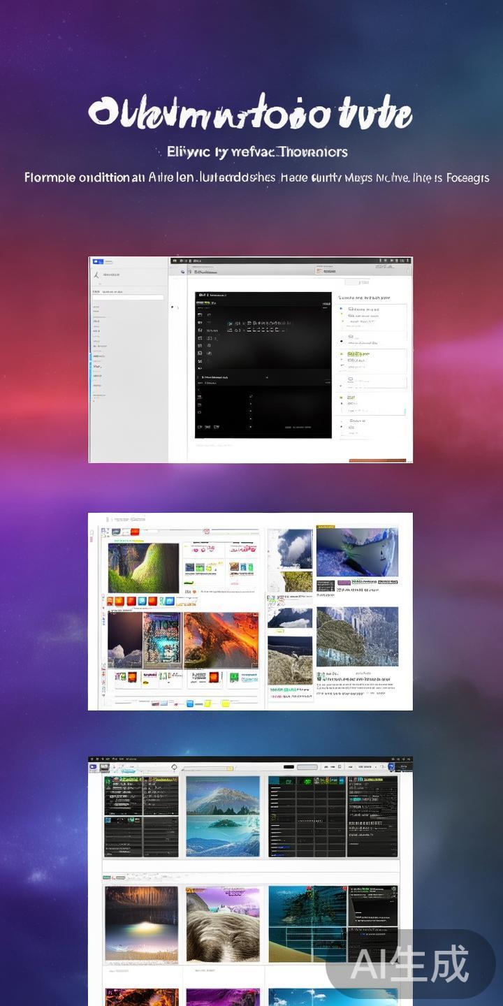Screen dimensions: 503x1006
Task: Toggle the green-highlighted entry in the right-hand list
Action: click(x=356, y=354)
